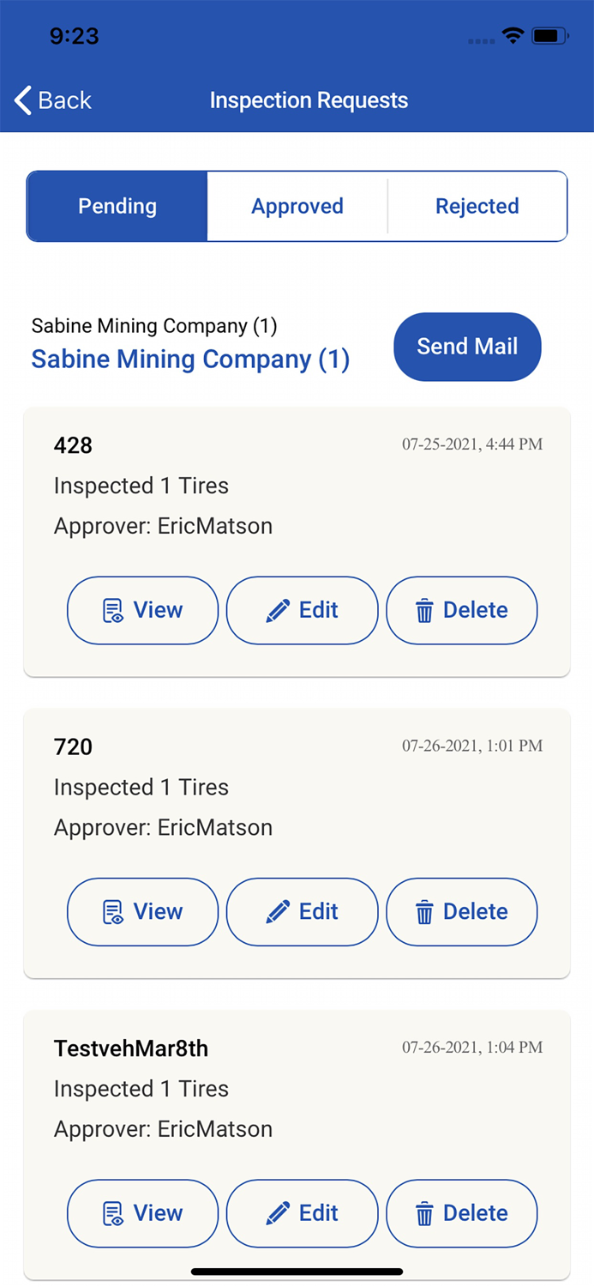Click the 9:23 time display
This screenshot has height=1287, width=594.
click(x=75, y=36)
